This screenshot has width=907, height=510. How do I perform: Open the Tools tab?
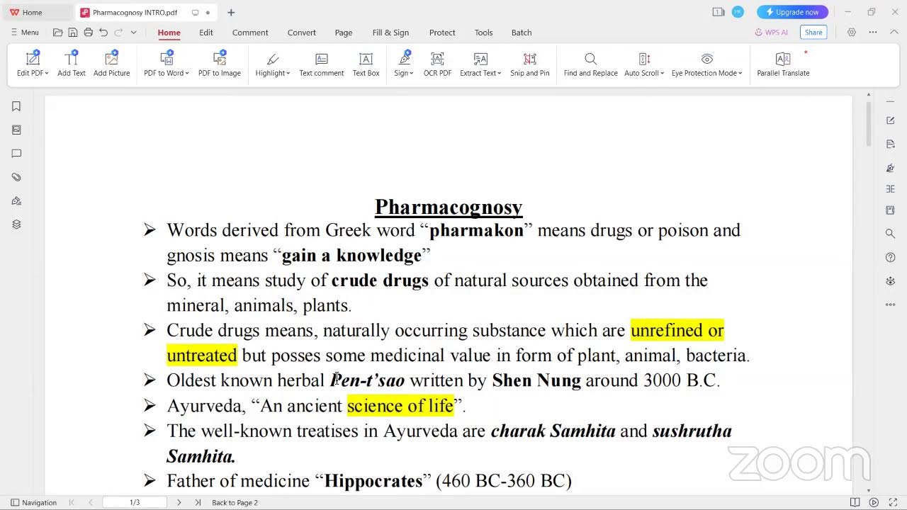[484, 33]
